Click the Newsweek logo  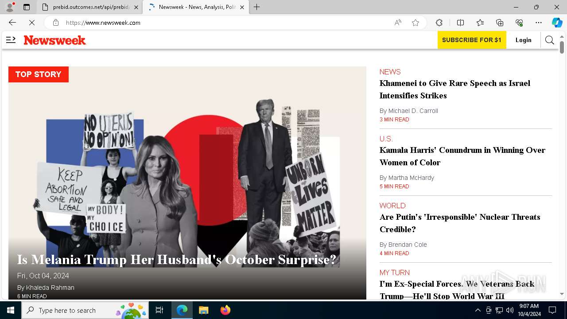(55, 40)
